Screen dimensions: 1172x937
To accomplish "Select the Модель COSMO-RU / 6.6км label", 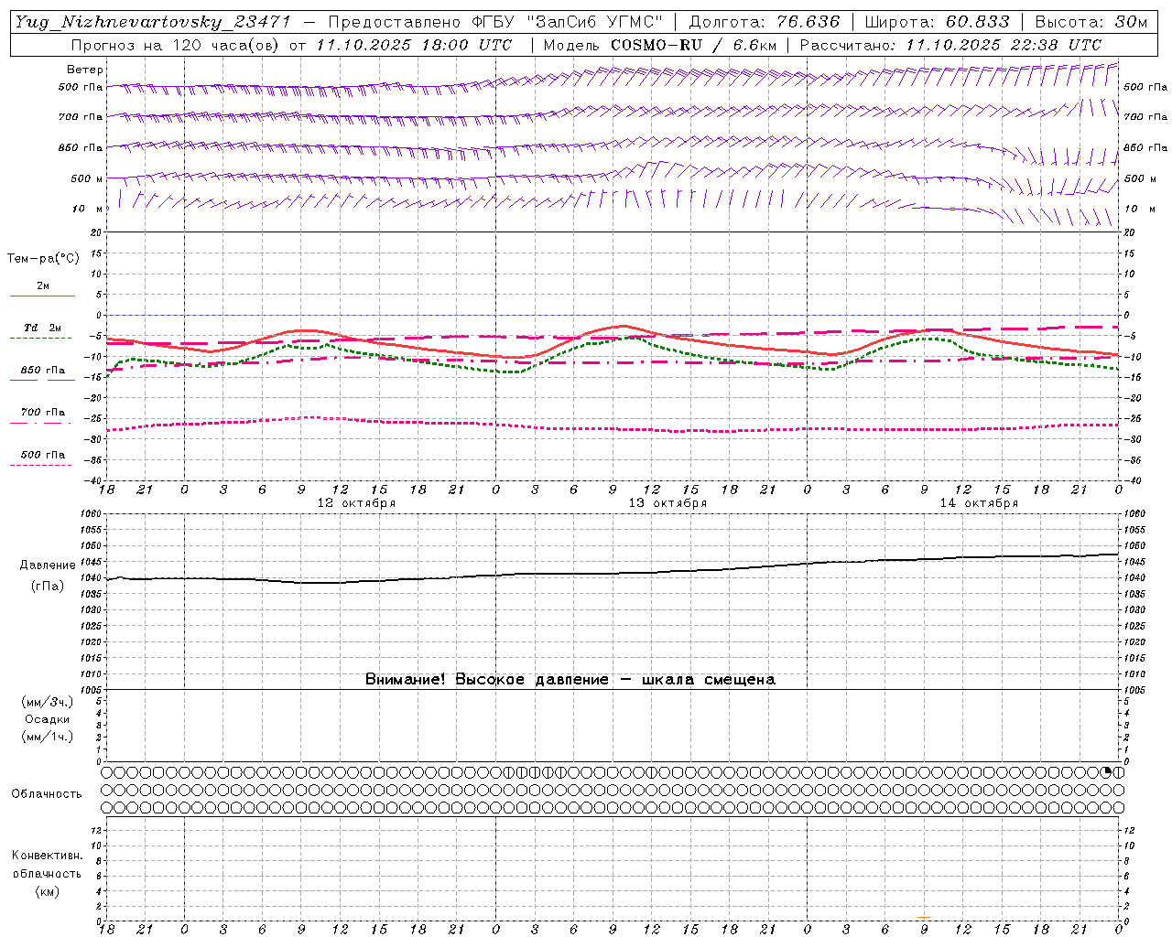I will pos(659,45).
